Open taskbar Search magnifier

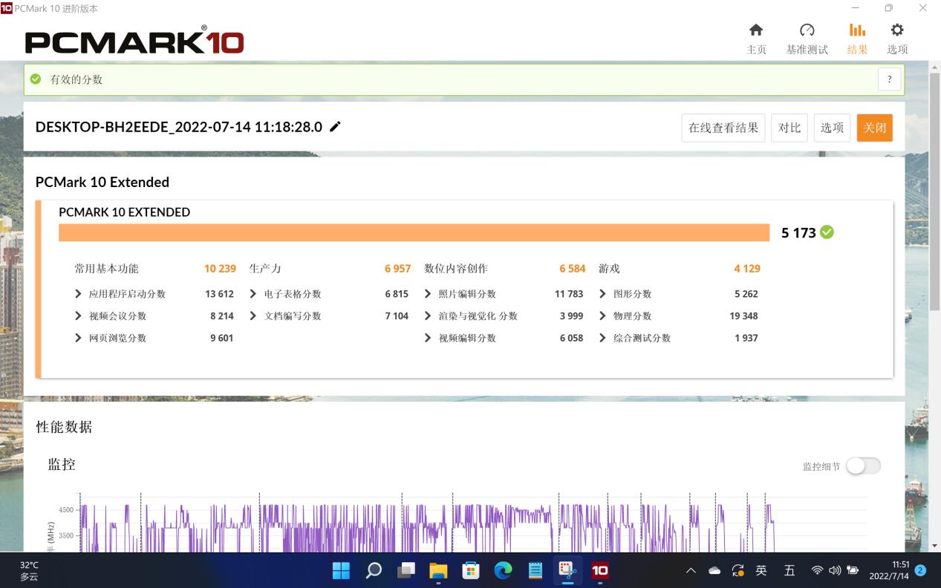pos(374,570)
